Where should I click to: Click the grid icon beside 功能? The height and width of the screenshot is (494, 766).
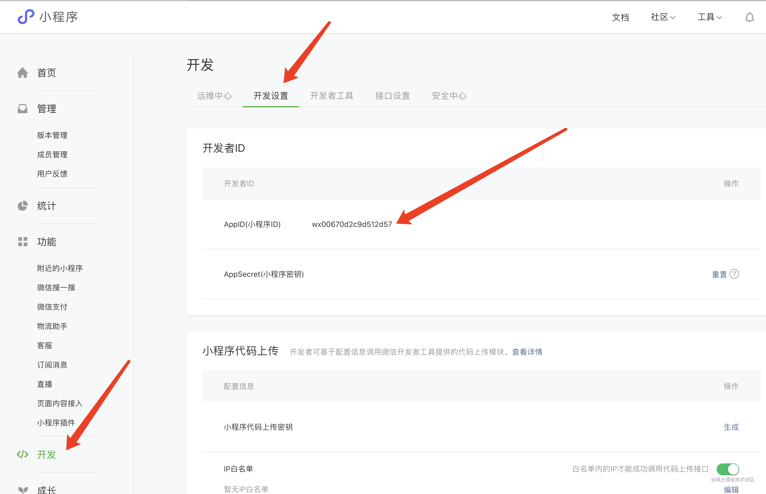[23, 242]
